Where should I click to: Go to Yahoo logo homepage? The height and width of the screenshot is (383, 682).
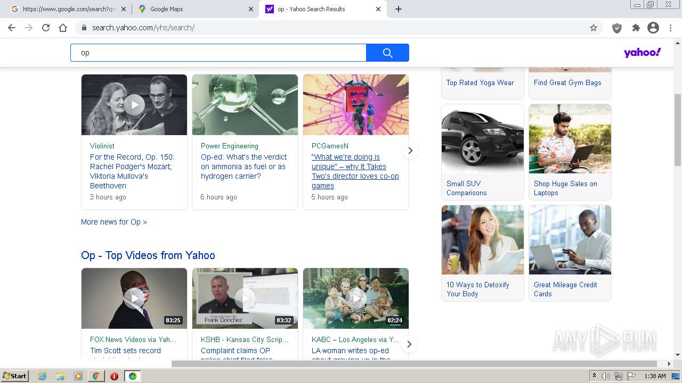click(x=643, y=53)
